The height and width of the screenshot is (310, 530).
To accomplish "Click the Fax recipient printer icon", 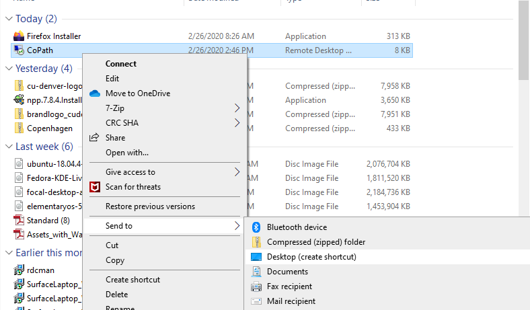I will pos(256,286).
